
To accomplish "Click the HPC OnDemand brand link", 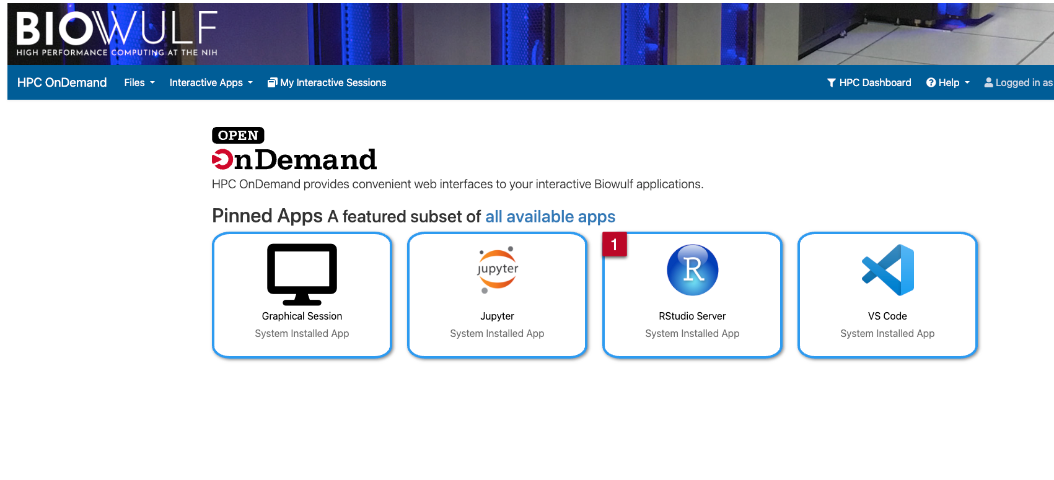I will coord(62,82).
